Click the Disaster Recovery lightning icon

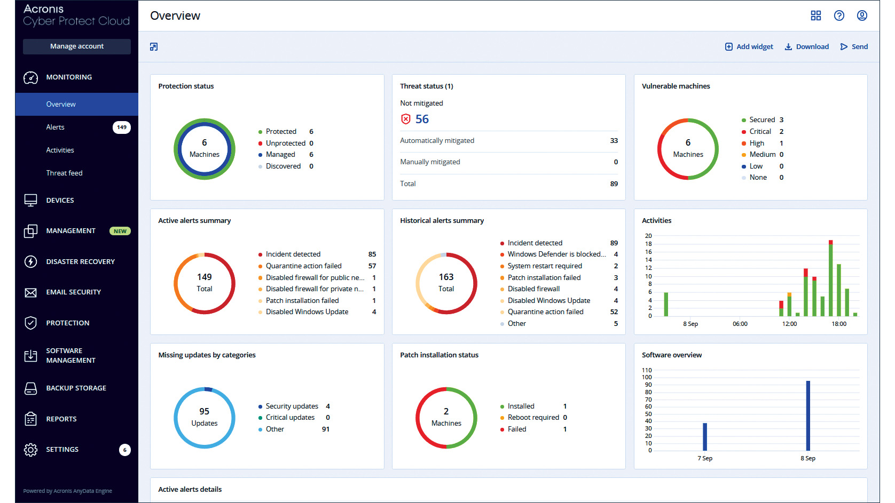pos(31,262)
